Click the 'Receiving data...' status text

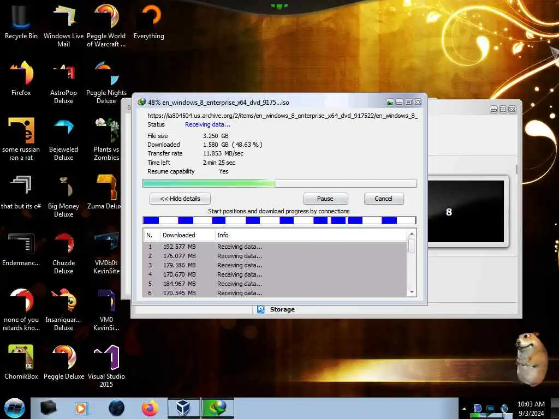[207, 124]
